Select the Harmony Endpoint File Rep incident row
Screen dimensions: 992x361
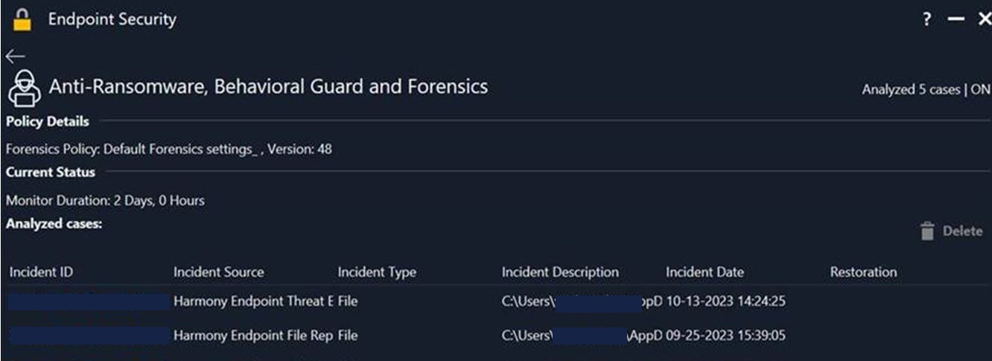[x=496, y=336]
